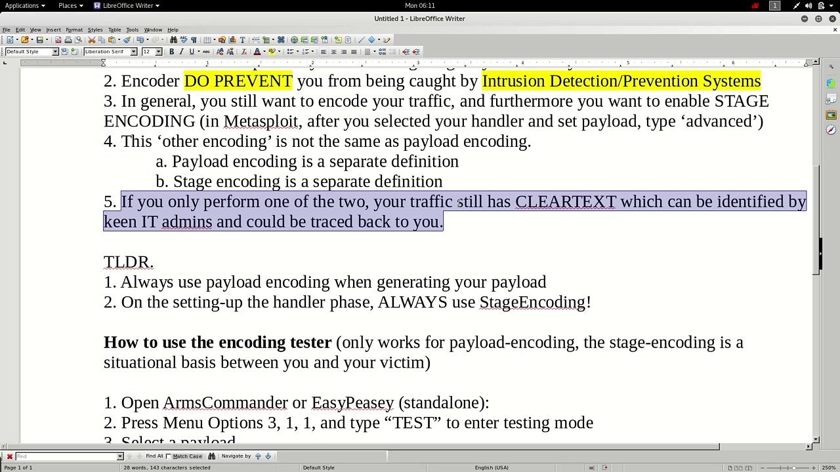The width and height of the screenshot is (840, 472).
Task: Open the Table menu
Action: pyautogui.click(x=114, y=29)
